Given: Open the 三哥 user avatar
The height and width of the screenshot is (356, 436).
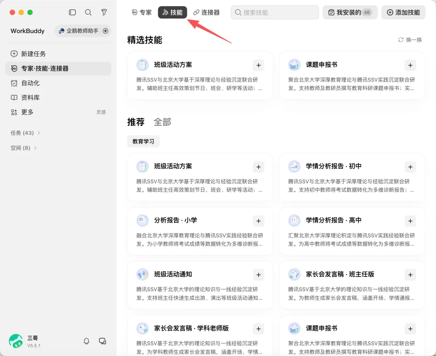Looking at the screenshot, I should click(x=16, y=341).
